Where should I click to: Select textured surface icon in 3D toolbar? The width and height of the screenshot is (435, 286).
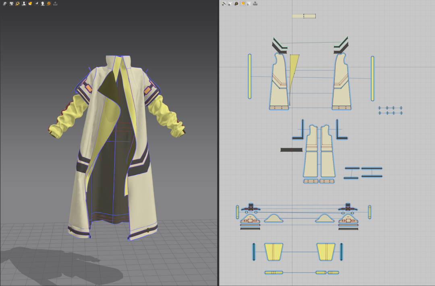pos(30,4)
